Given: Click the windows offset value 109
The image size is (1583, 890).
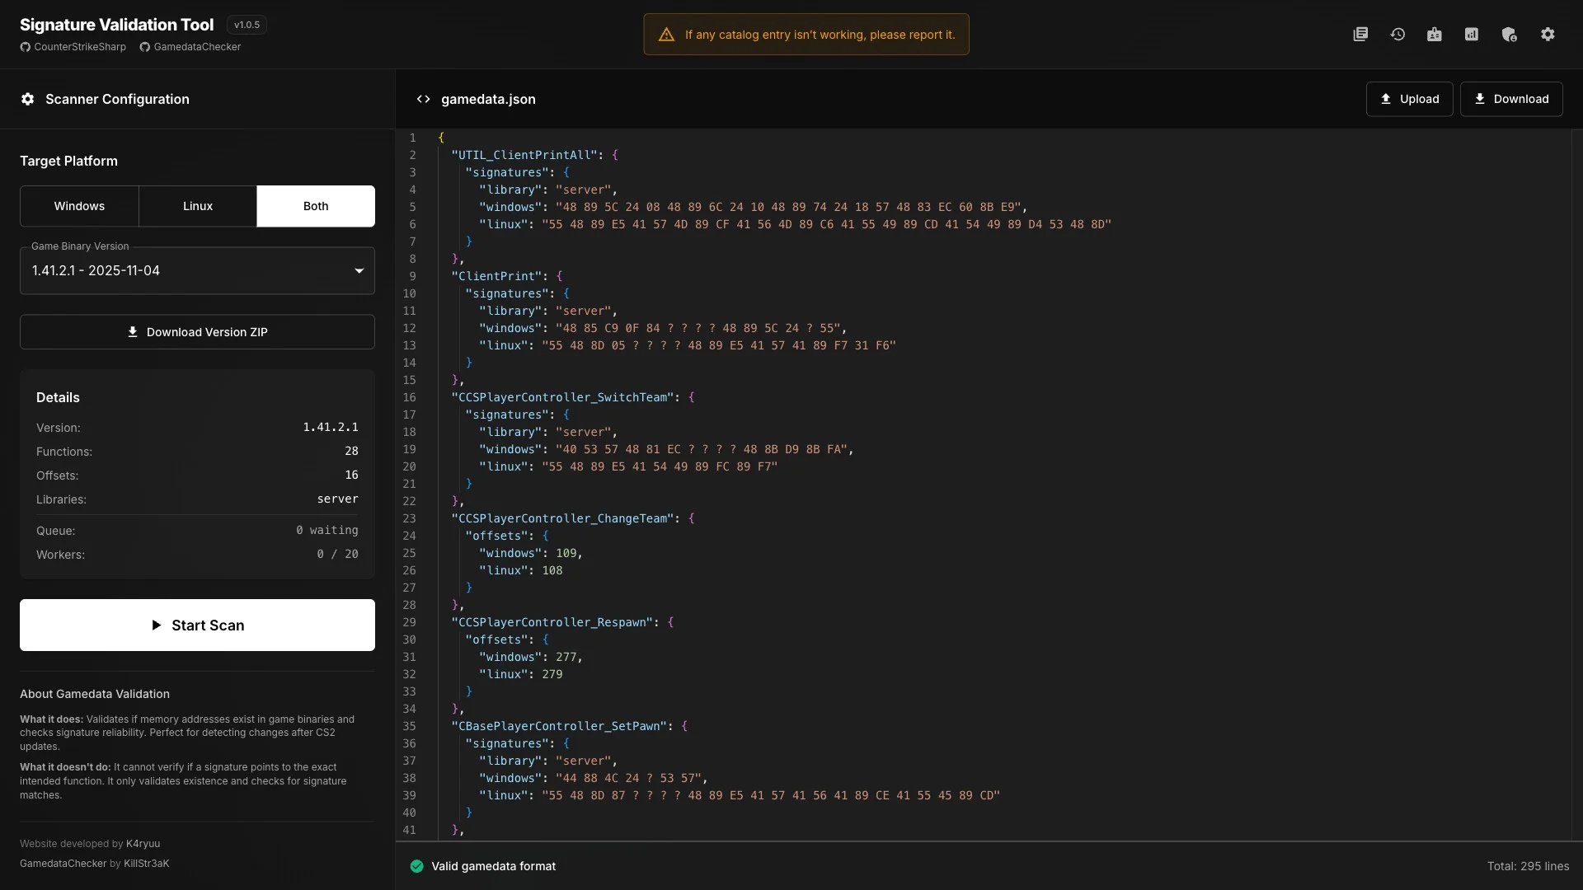Looking at the screenshot, I should click(x=566, y=553).
